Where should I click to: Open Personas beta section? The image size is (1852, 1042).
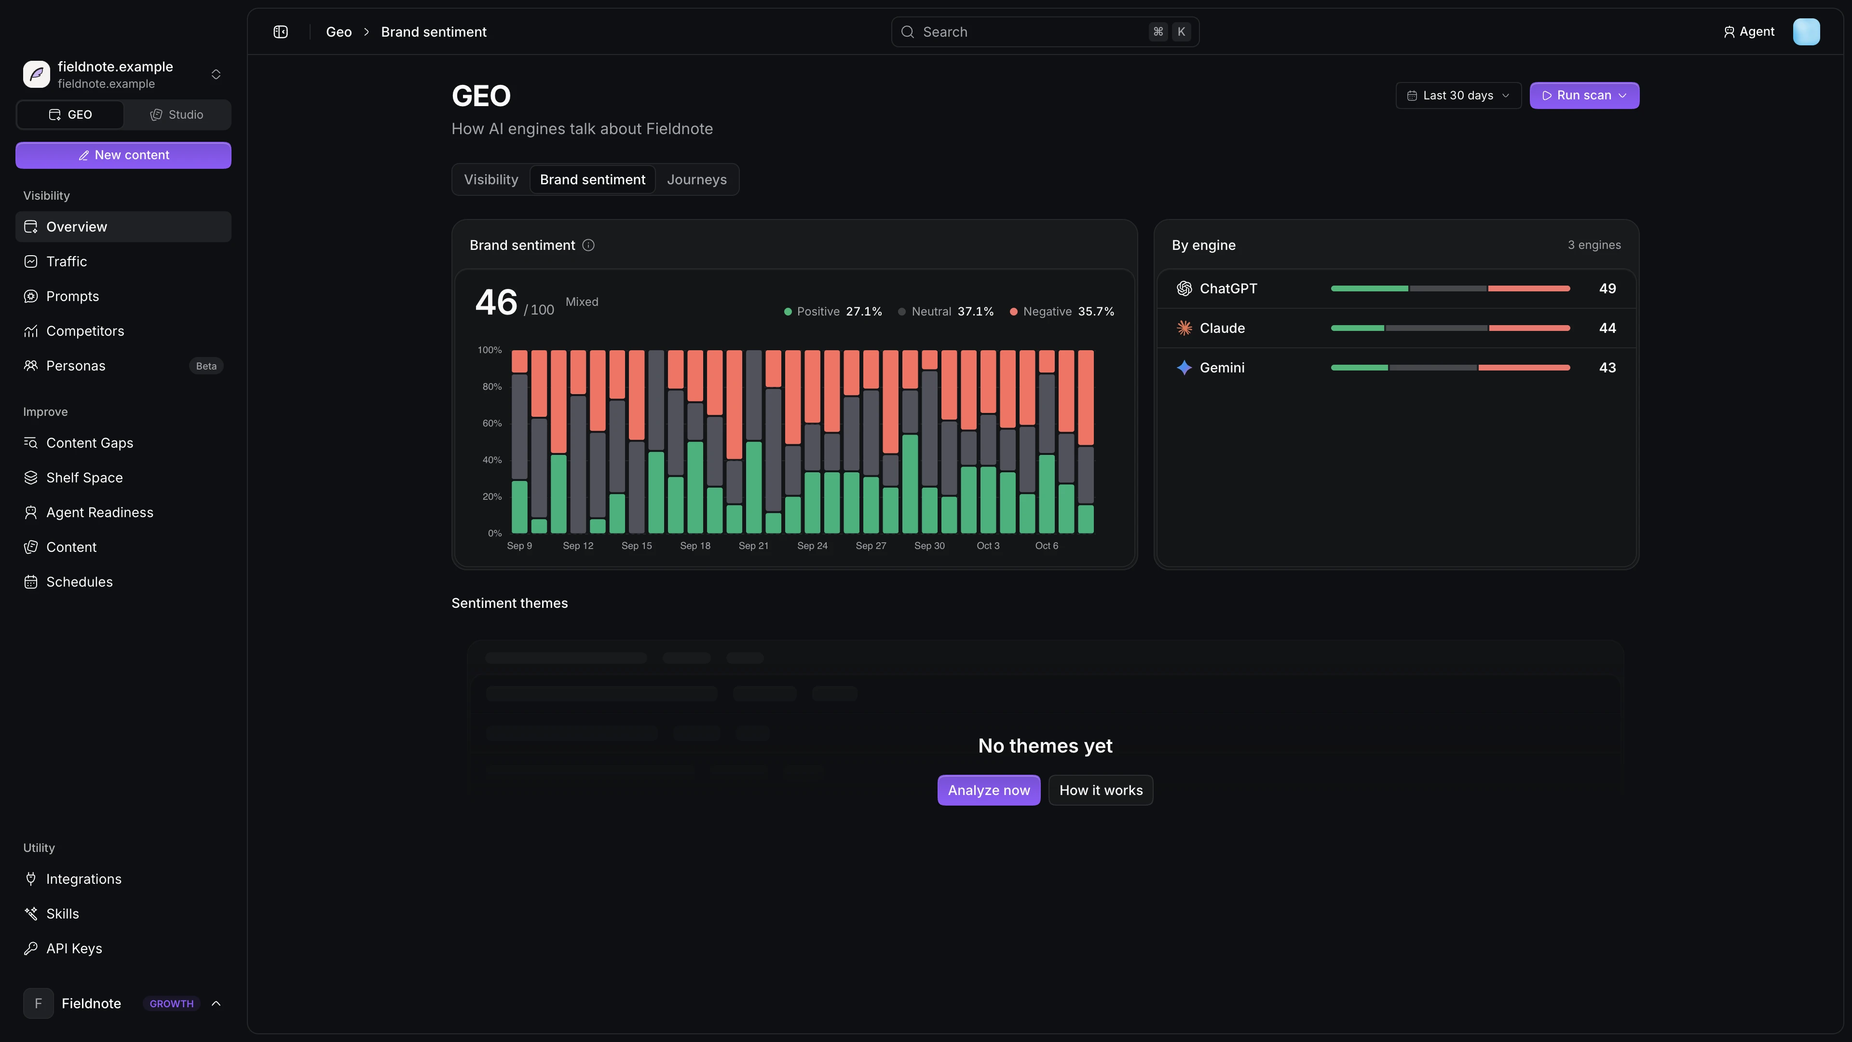(123, 366)
